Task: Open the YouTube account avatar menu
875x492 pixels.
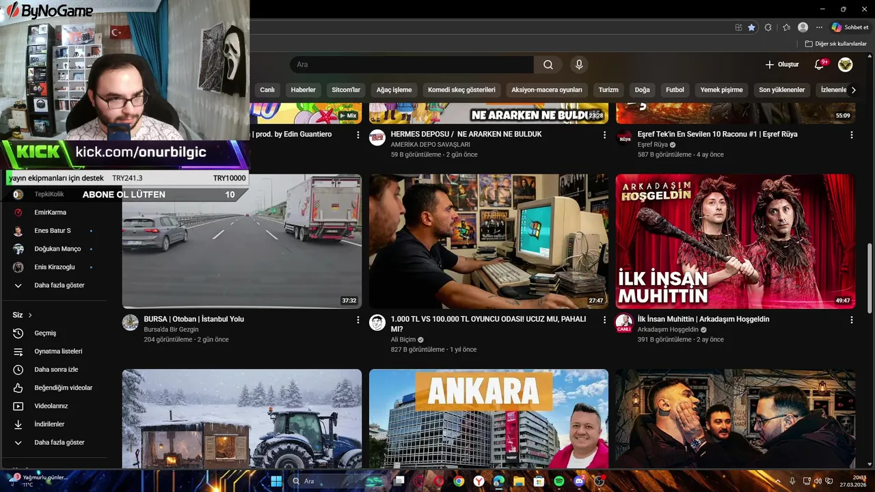Action: (x=846, y=65)
